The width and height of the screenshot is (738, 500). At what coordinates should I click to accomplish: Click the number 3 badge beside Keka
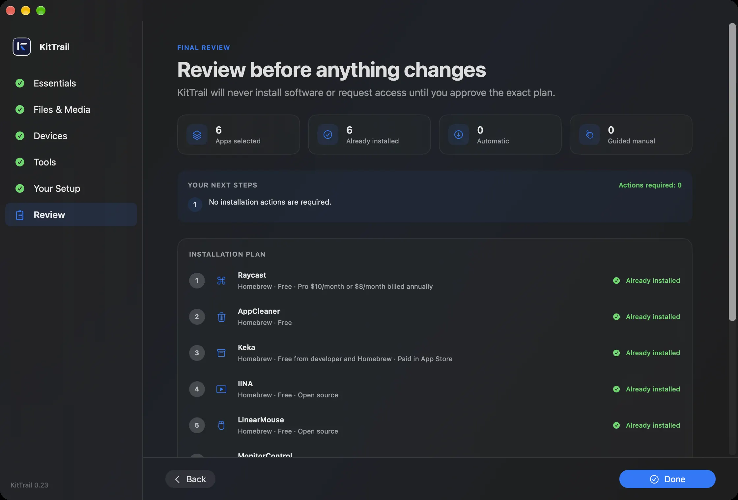197,353
